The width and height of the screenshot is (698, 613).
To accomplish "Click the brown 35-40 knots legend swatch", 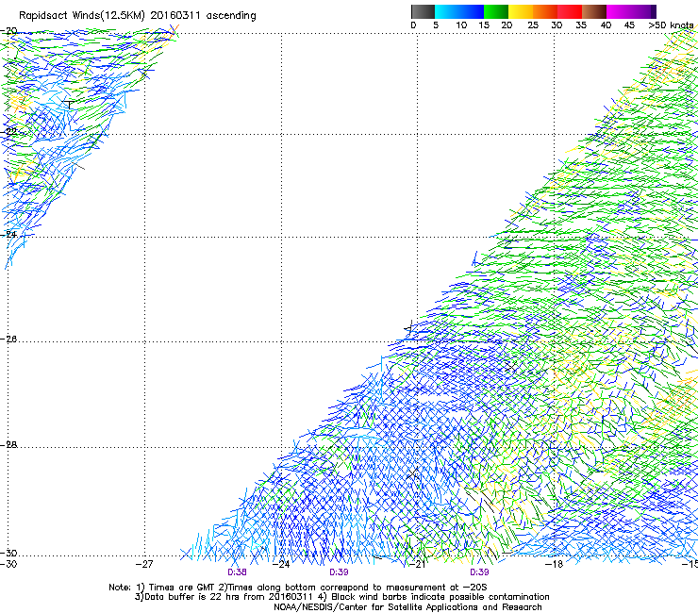I will pos(594,11).
